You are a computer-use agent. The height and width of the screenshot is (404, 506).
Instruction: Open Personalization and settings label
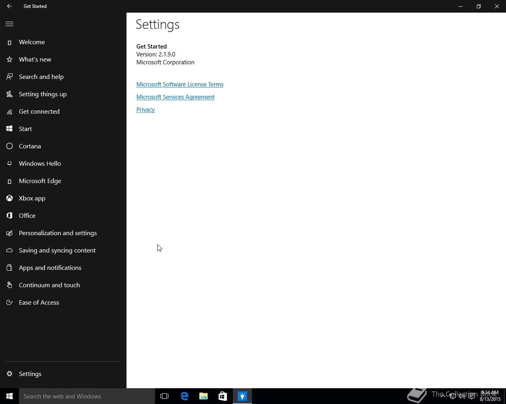click(x=58, y=233)
